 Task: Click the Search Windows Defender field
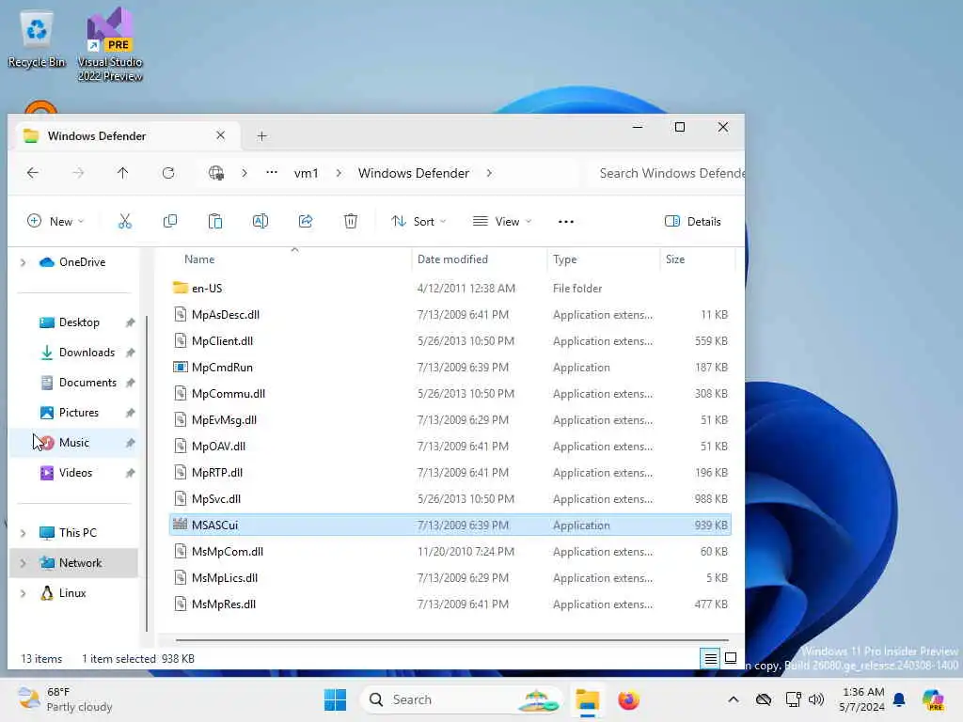(665, 173)
